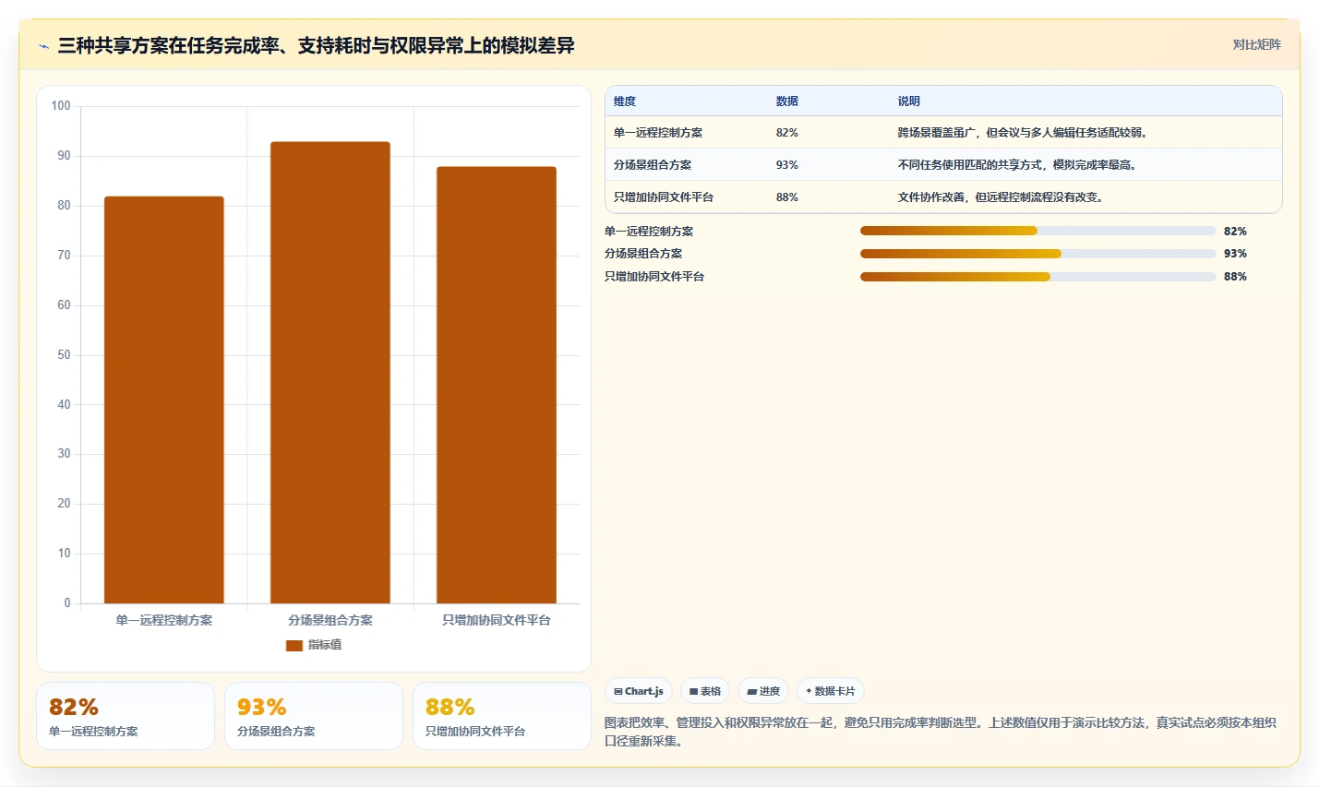Toggle the 指标值 legend swatch

294,645
